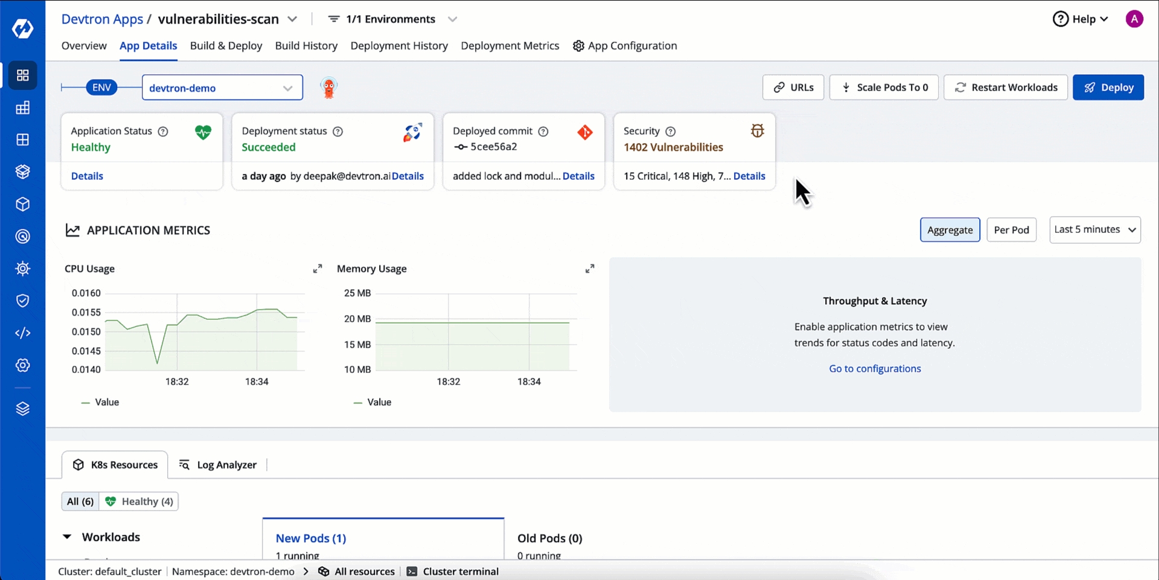Open the Last 5 minutes time range dropdown
The width and height of the screenshot is (1159, 580).
point(1095,230)
